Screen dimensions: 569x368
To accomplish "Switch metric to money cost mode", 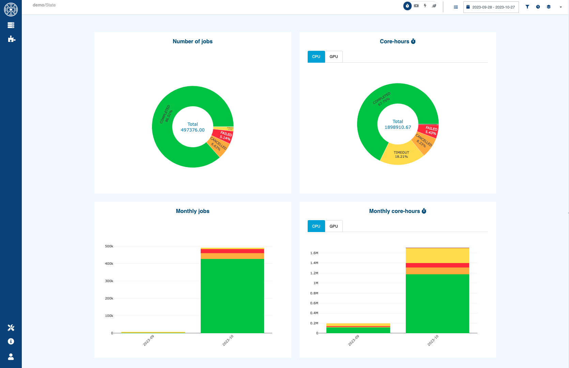I will pyautogui.click(x=416, y=6).
